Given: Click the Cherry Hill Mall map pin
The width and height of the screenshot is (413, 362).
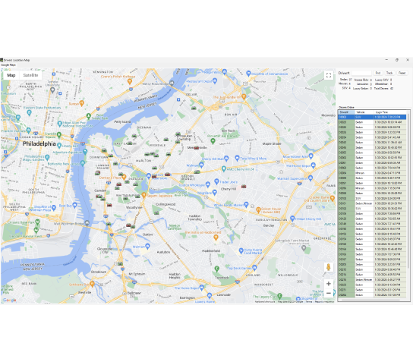Looking at the screenshot, I should 226,158.
